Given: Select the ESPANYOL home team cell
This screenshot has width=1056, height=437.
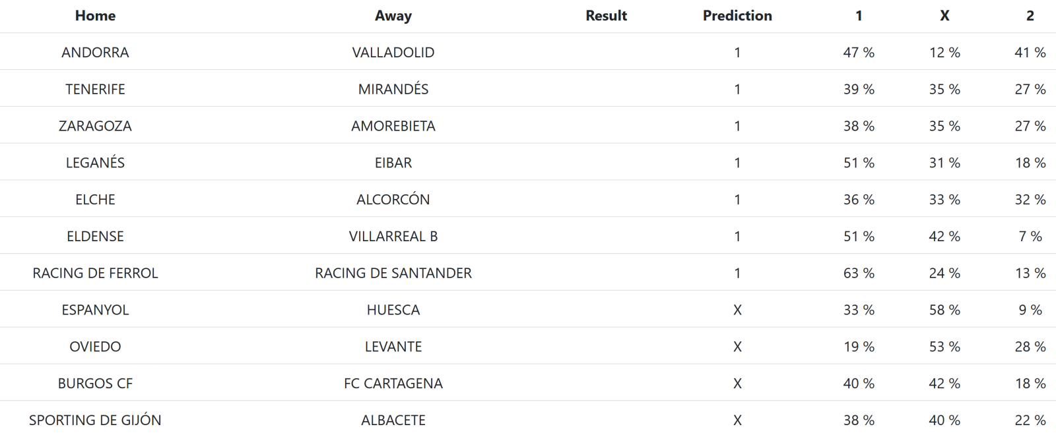Looking at the screenshot, I should coord(95,310).
